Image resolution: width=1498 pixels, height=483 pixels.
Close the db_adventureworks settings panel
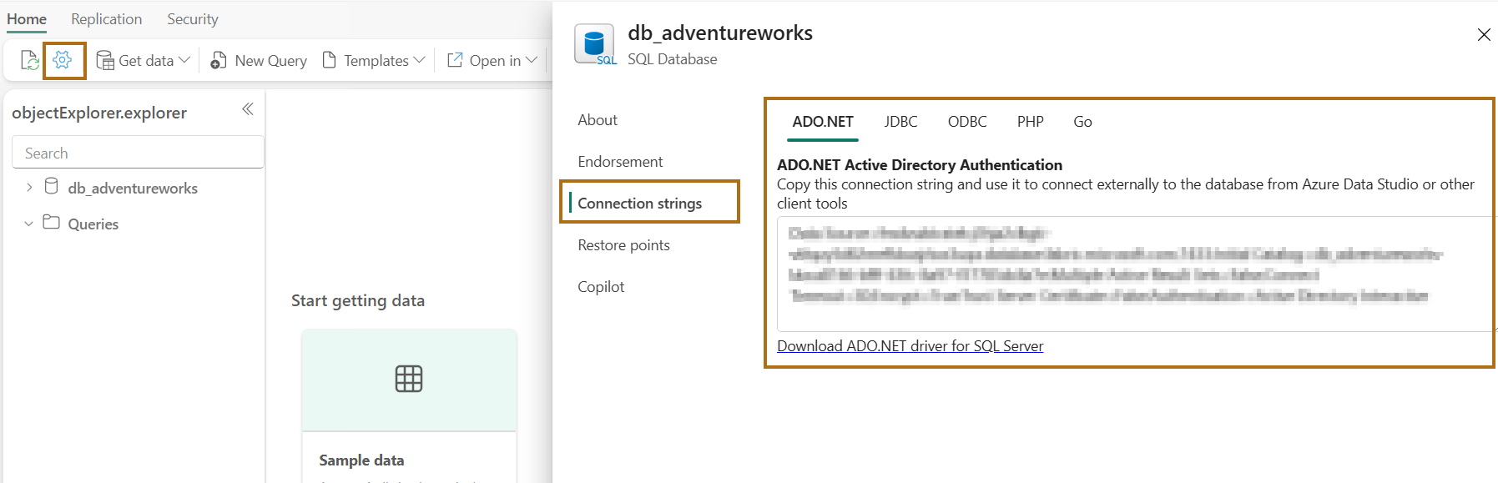click(1484, 34)
